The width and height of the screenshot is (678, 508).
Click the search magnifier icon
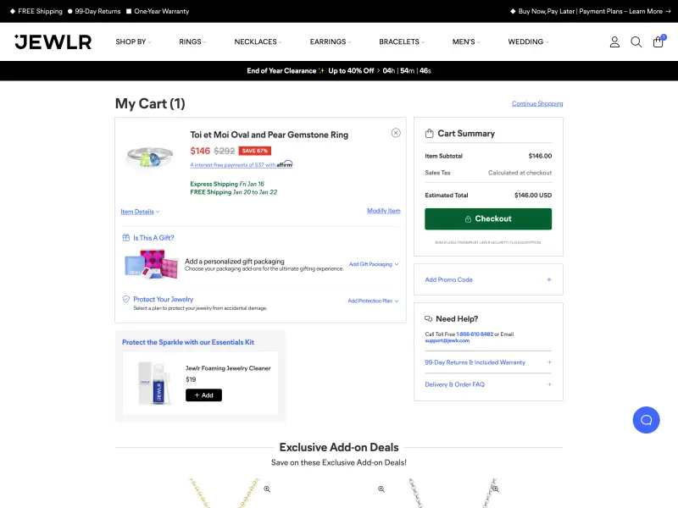point(636,41)
